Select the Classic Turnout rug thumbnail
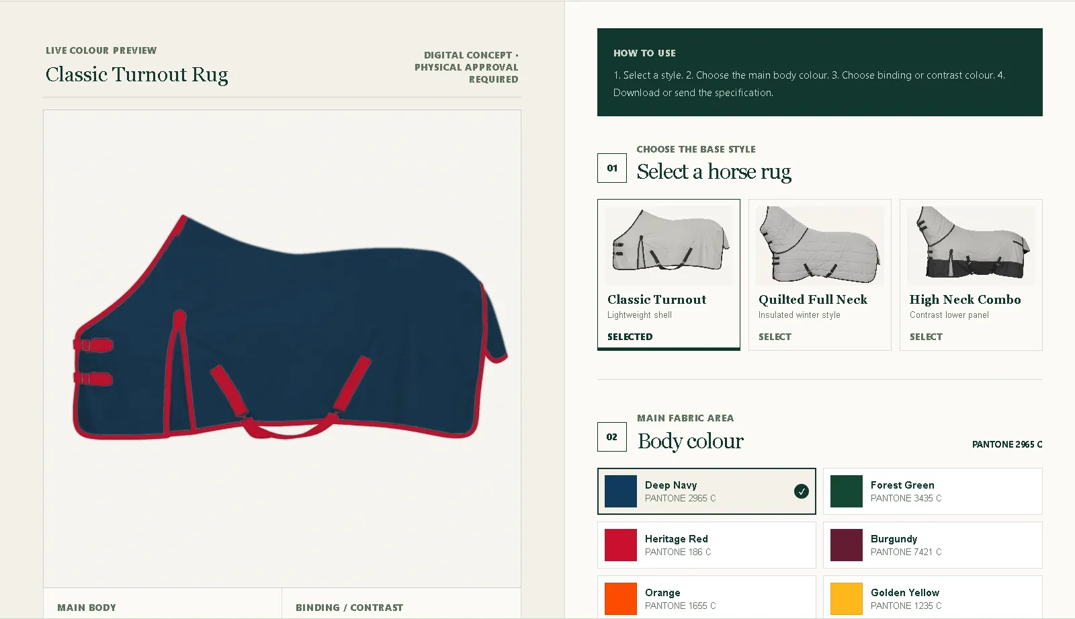 [x=669, y=246]
